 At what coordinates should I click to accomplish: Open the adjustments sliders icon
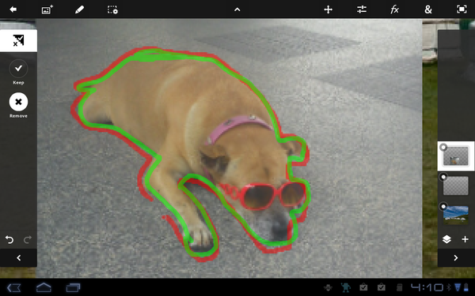362,9
